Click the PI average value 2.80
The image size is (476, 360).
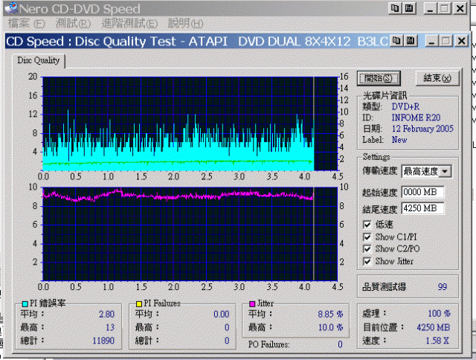(106, 314)
